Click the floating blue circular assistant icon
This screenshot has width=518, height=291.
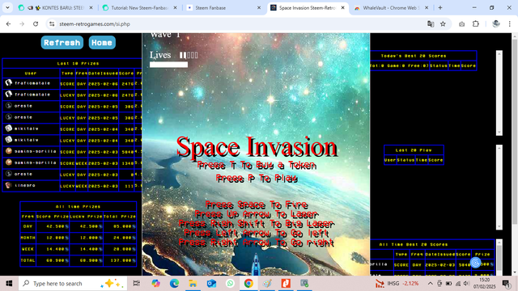coord(476,263)
